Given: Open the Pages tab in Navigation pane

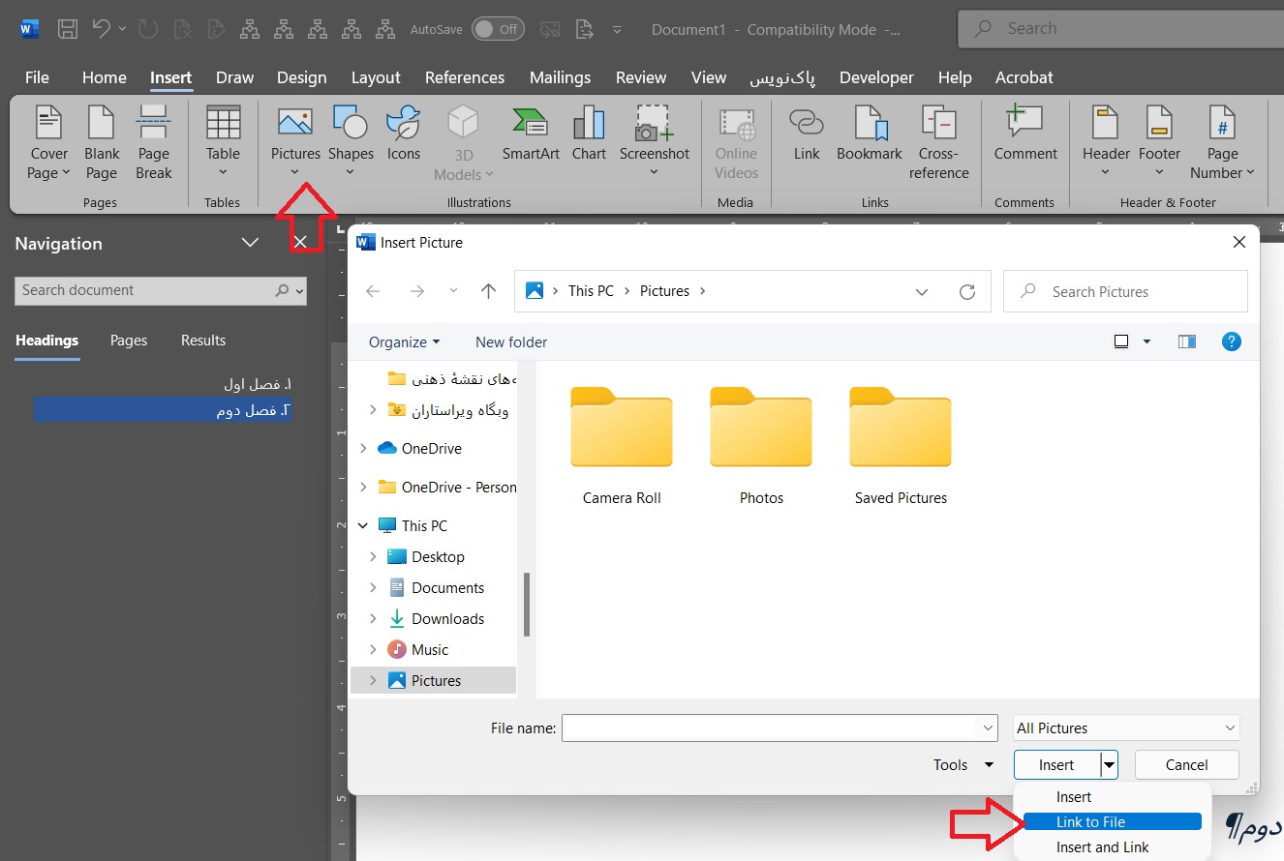Looking at the screenshot, I should [x=129, y=341].
